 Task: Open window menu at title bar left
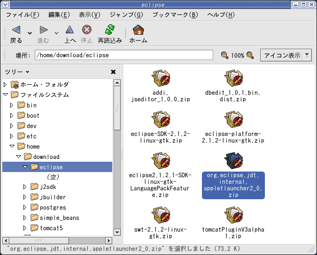click(x=5, y=4)
